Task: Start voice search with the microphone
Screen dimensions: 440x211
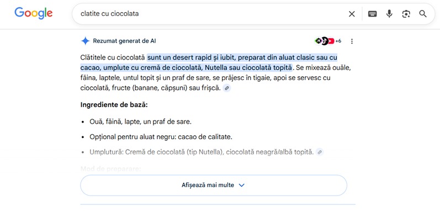Action: [x=389, y=14]
